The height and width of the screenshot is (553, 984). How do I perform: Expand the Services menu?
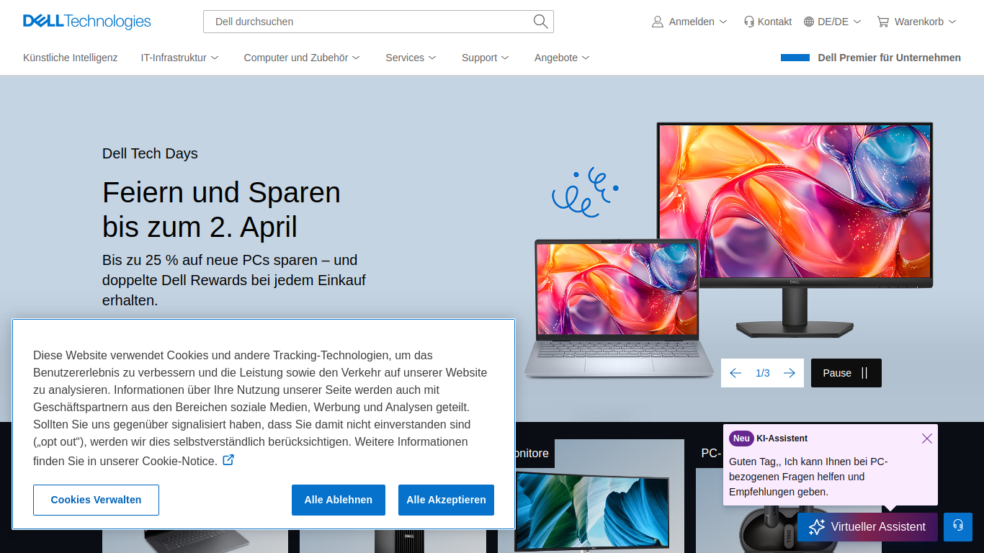click(x=411, y=58)
